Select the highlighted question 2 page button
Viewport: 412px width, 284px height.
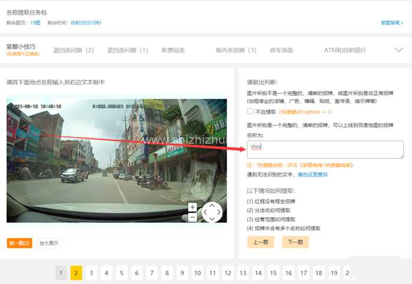click(76, 273)
